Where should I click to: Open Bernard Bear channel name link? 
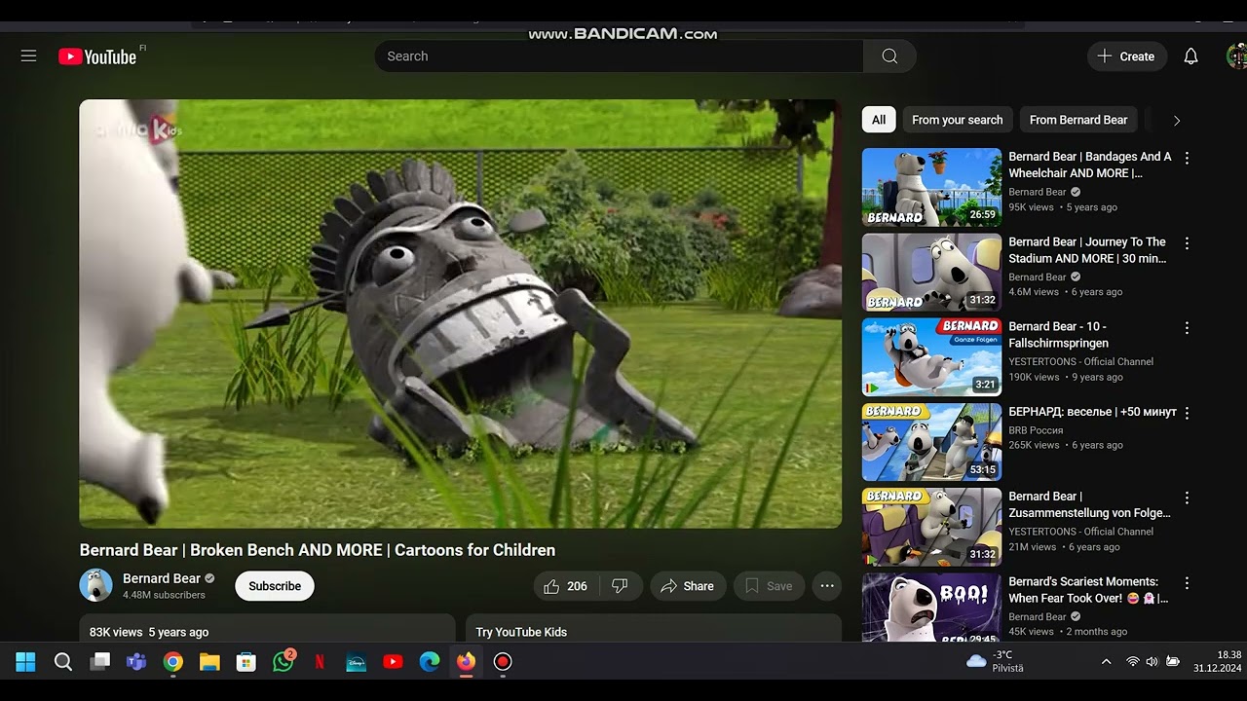pos(161,578)
